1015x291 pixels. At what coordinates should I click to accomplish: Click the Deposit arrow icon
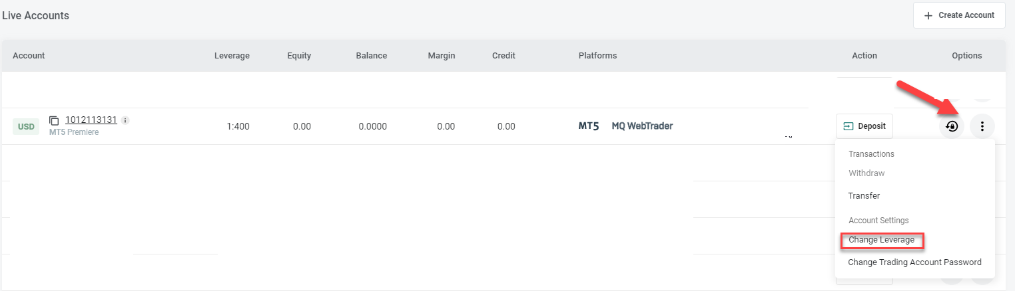(x=848, y=126)
